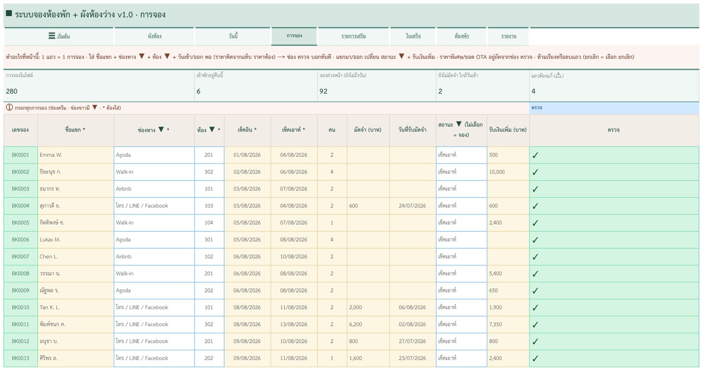Open the Agoda channel cell for Emma W.
Viewport: 703px width, 371px height.
pyautogui.click(x=154, y=155)
